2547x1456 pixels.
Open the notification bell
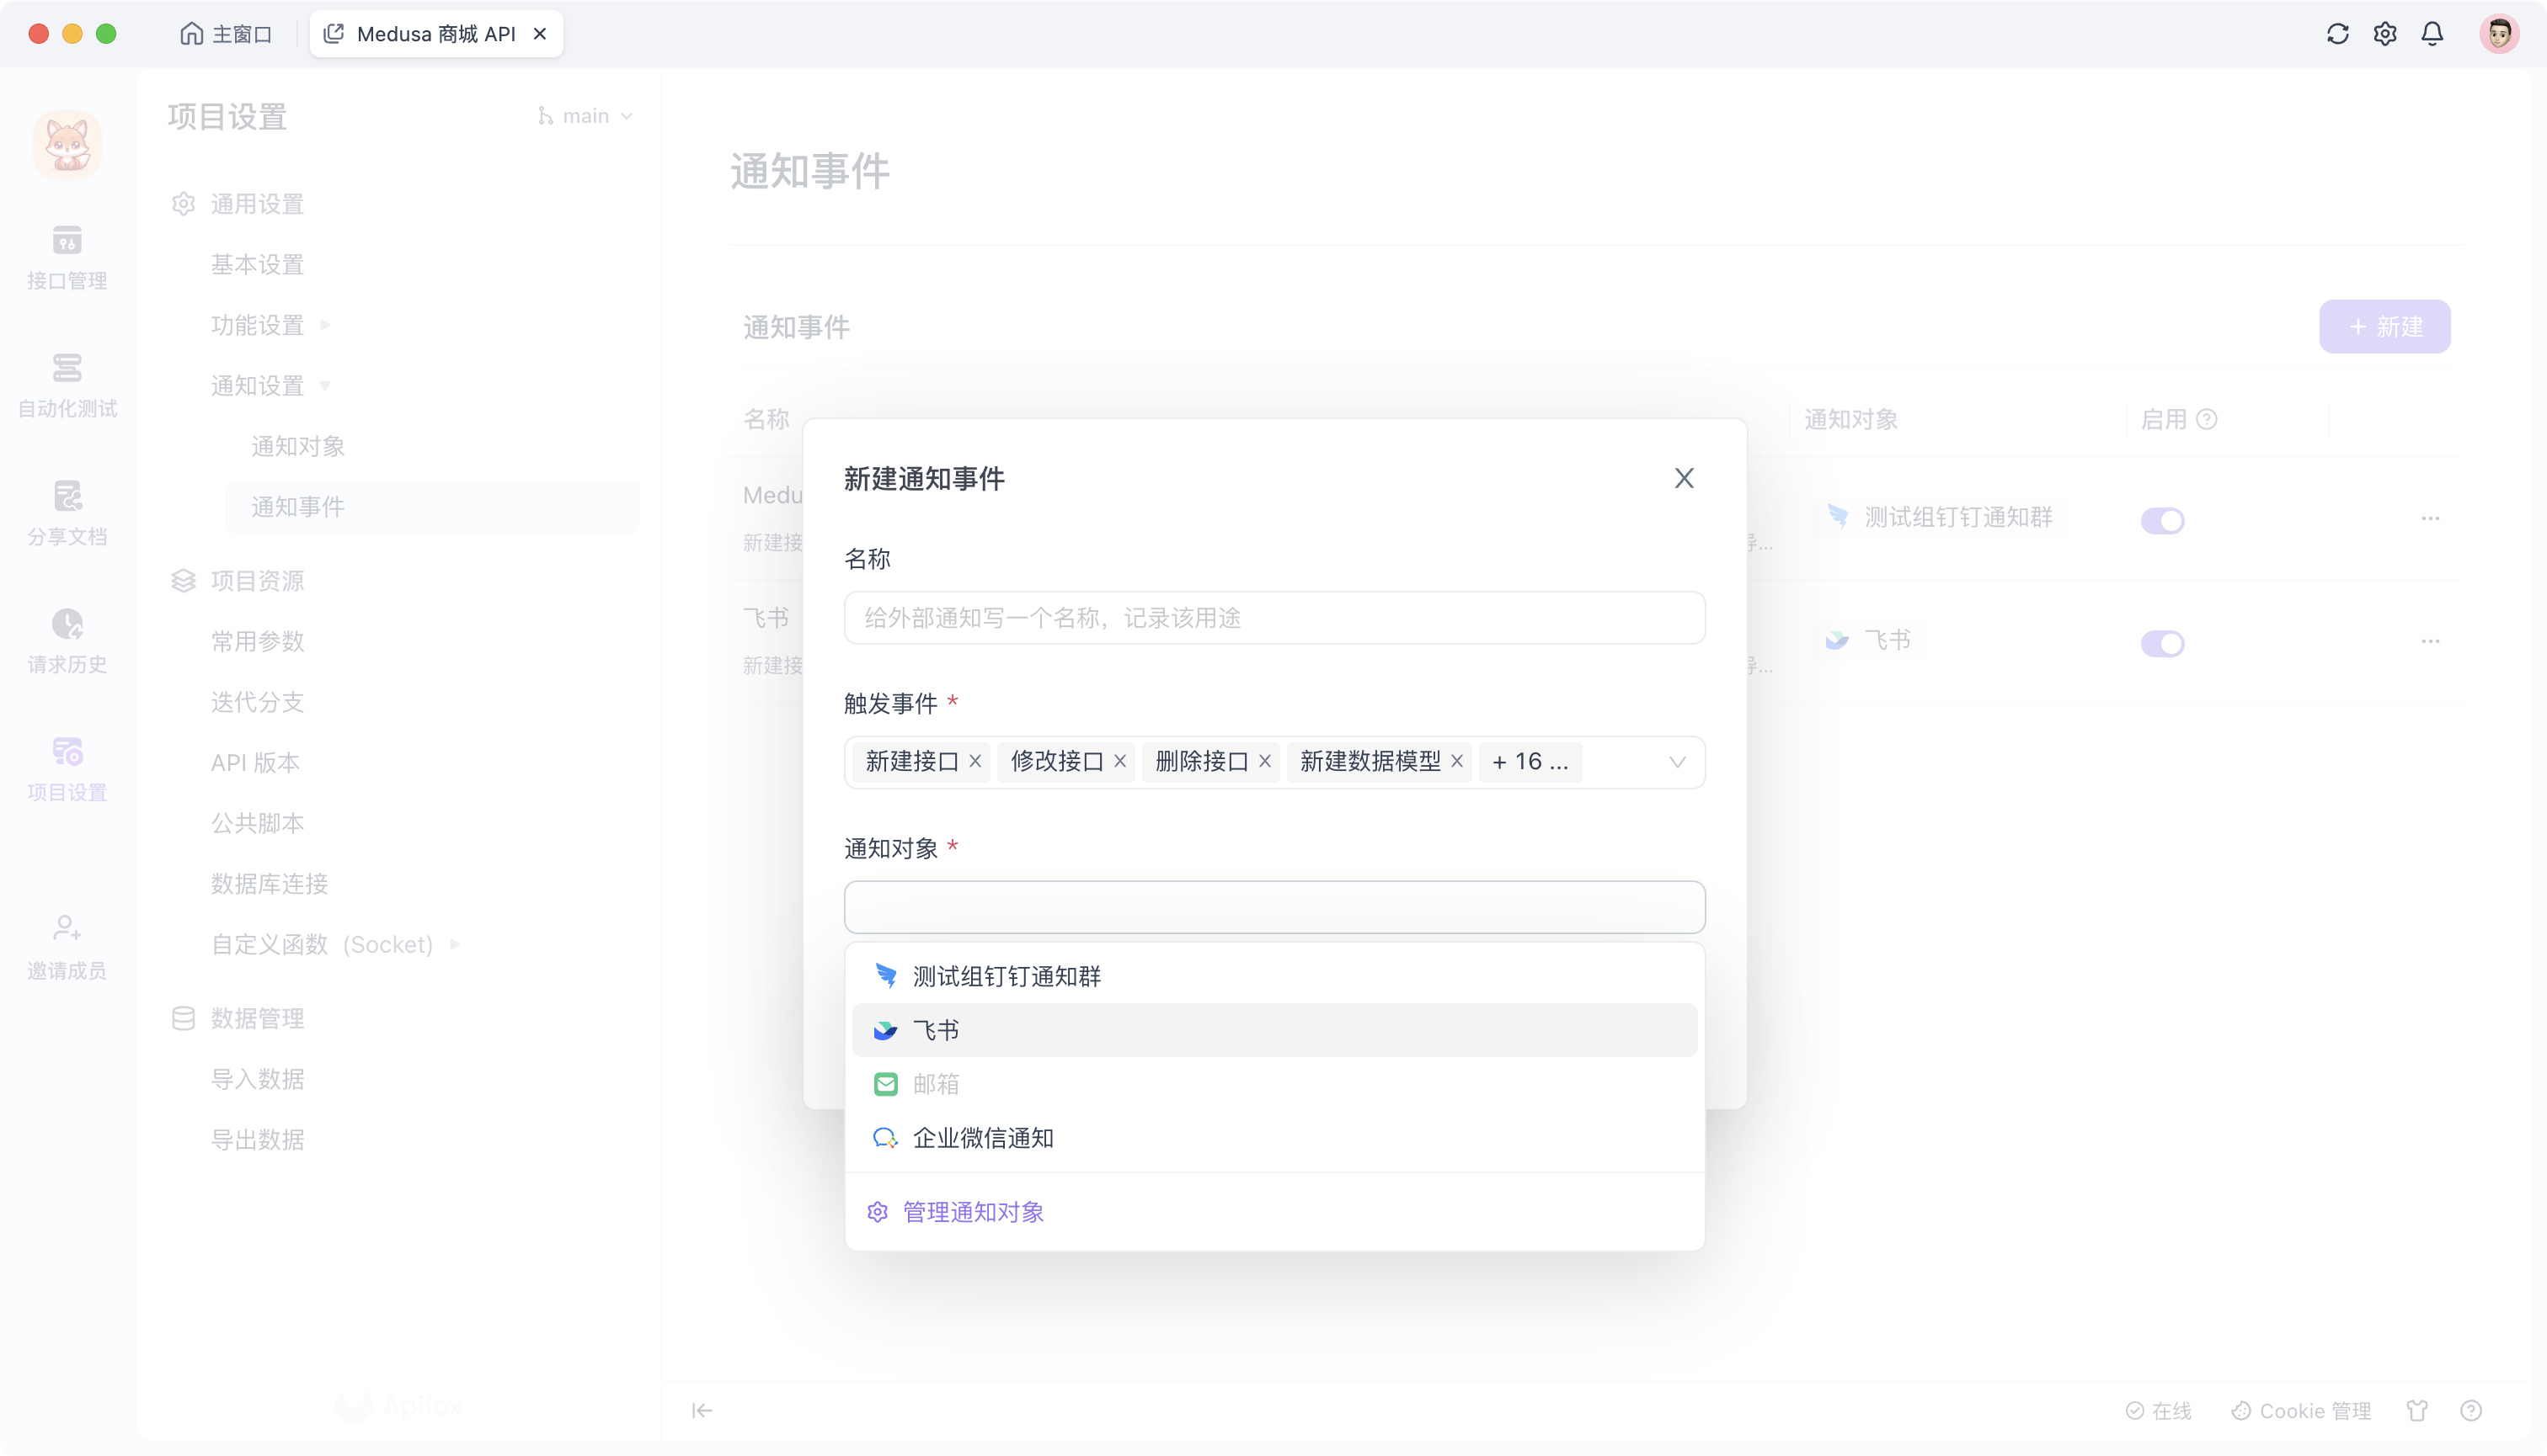2433,33
